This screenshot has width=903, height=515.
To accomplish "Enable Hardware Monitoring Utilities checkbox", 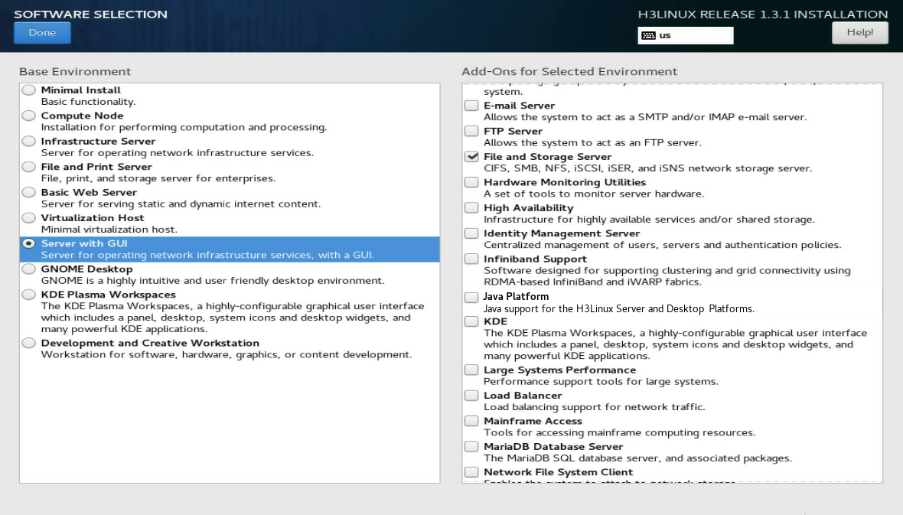I will [x=471, y=182].
